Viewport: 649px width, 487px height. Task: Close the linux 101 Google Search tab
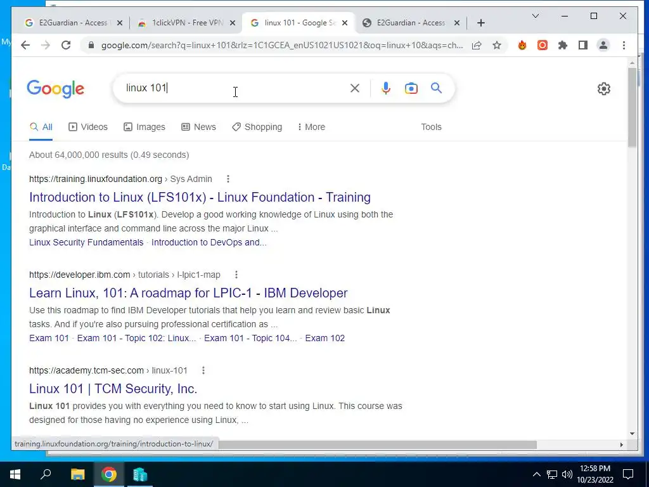coord(345,23)
